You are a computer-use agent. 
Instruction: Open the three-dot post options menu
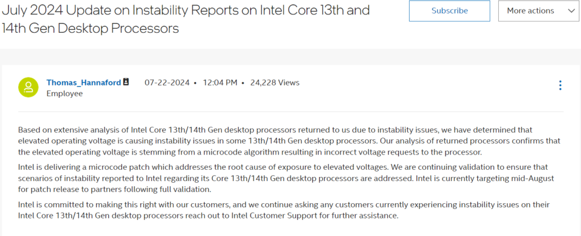[x=560, y=85]
